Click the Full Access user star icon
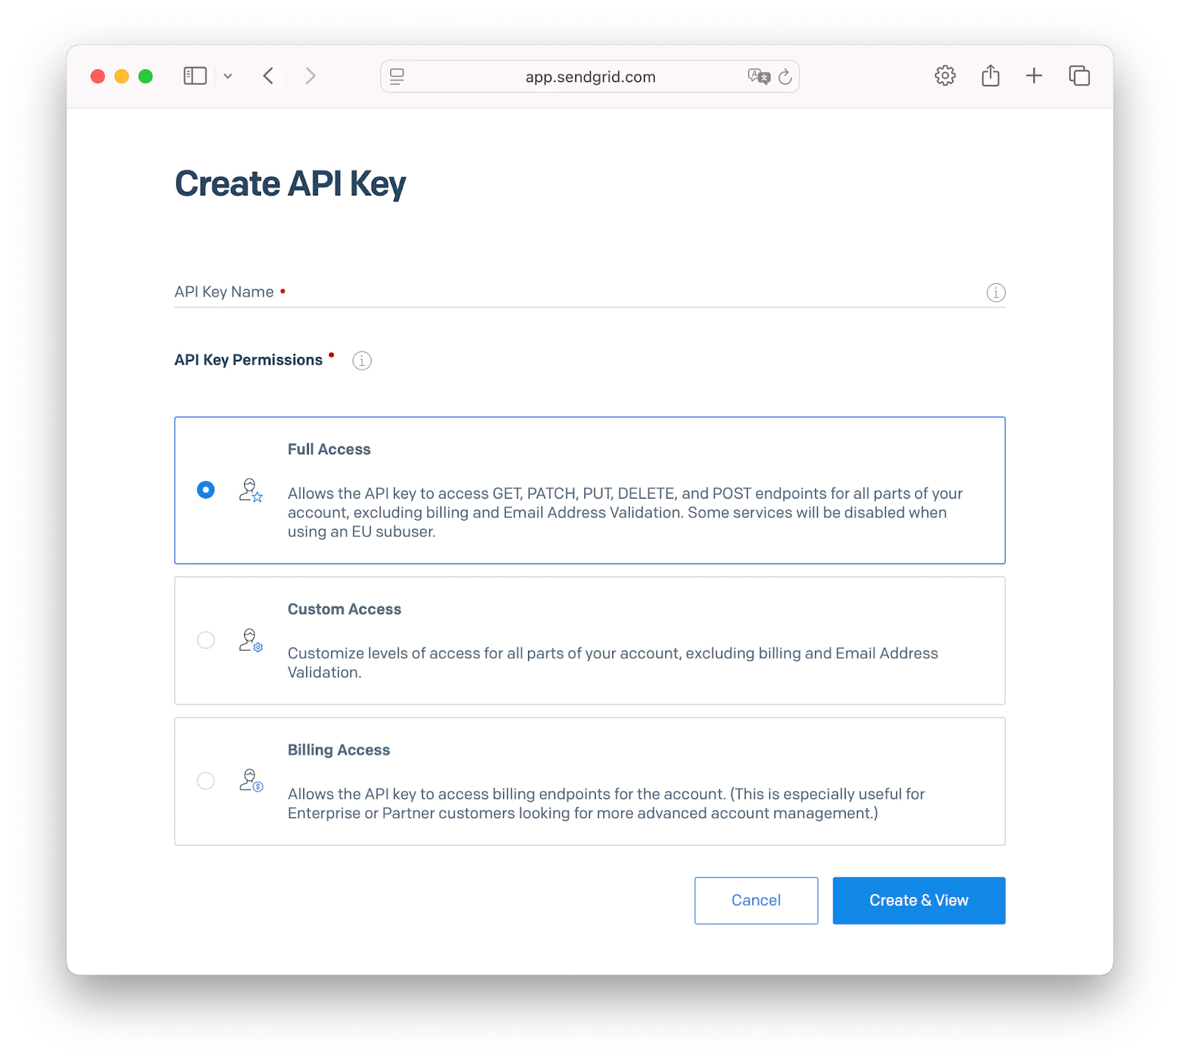The height and width of the screenshot is (1063, 1180). pos(251,491)
